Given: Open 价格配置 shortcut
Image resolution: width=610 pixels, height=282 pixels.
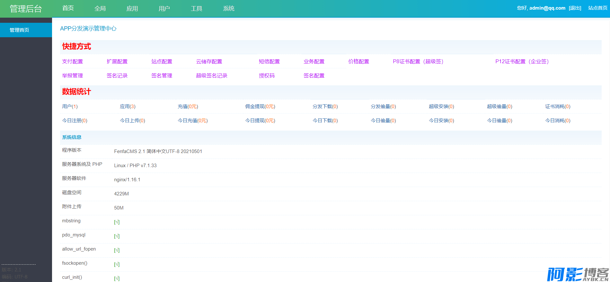Looking at the screenshot, I should (359, 61).
